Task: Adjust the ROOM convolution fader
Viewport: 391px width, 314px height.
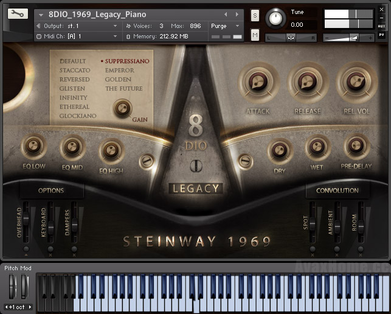Action: tap(361, 227)
